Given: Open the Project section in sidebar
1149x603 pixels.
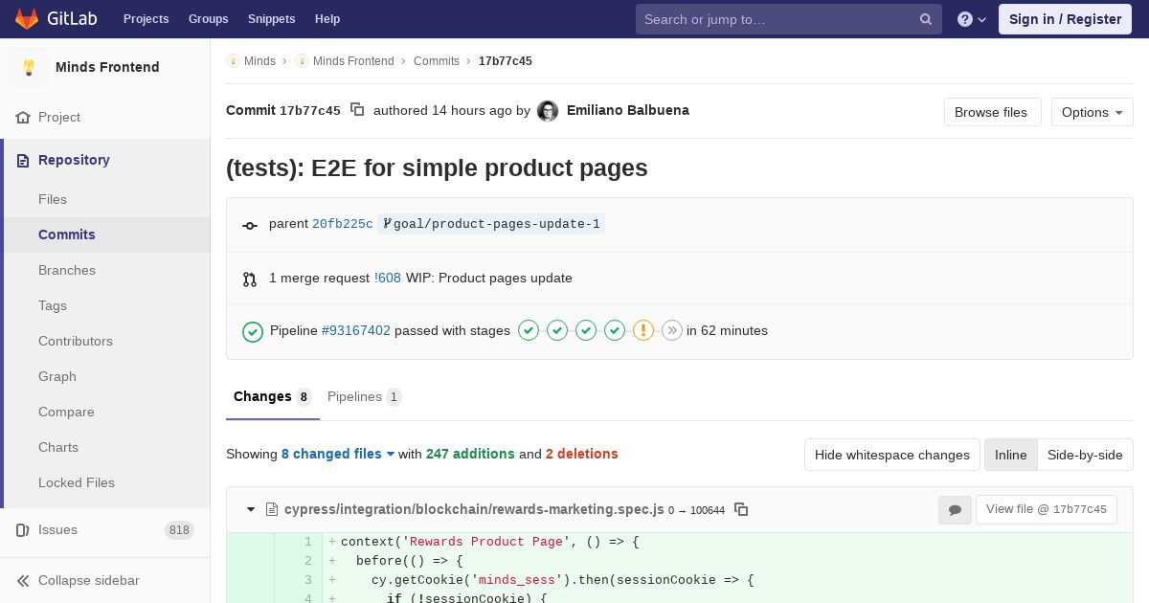Looking at the screenshot, I should point(105,117).
